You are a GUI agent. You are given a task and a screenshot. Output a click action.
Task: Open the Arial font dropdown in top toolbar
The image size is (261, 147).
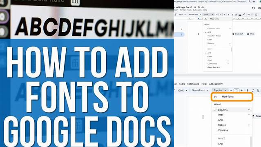[x=209, y=15]
